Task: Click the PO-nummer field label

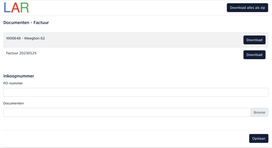Action: pos(13,83)
